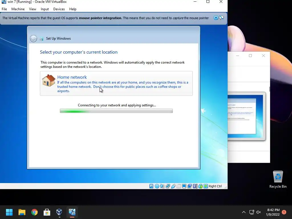This screenshot has width=292, height=219.
Task: Open the Input menu
Action: click(x=45, y=9)
